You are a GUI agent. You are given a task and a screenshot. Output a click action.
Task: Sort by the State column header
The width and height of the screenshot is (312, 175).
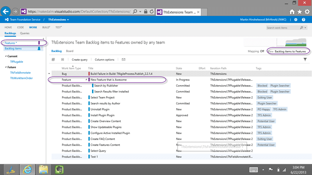coord(179,68)
